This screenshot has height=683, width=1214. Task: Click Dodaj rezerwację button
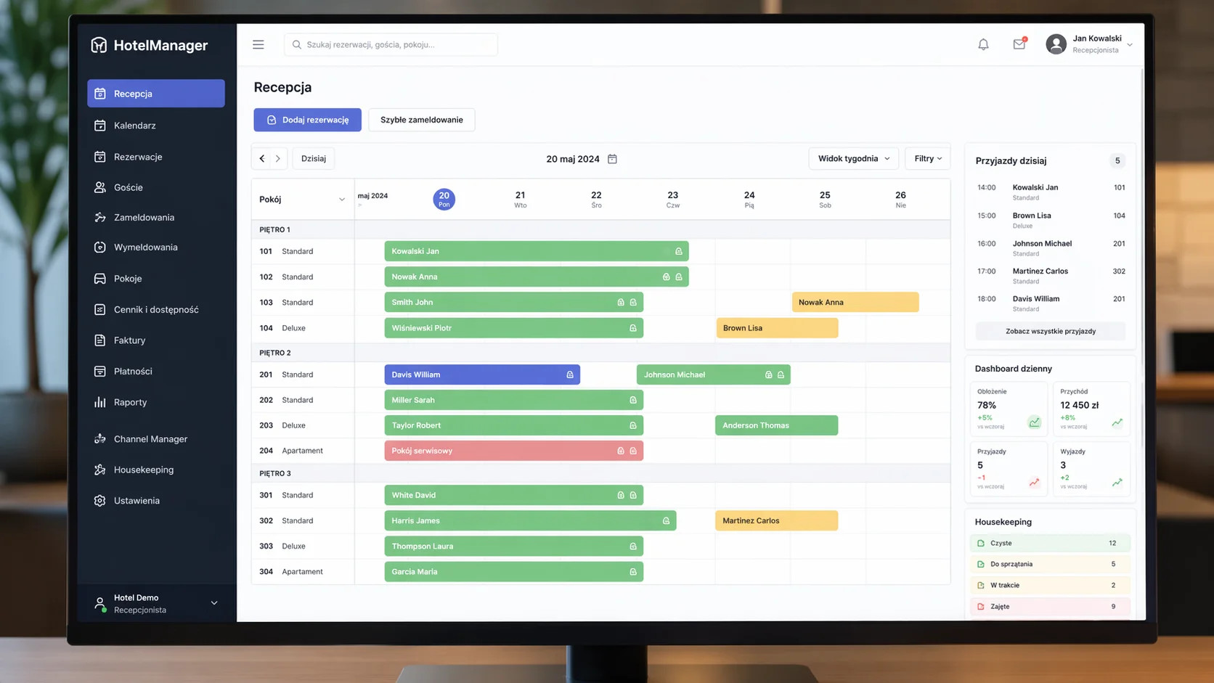point(307,120)
